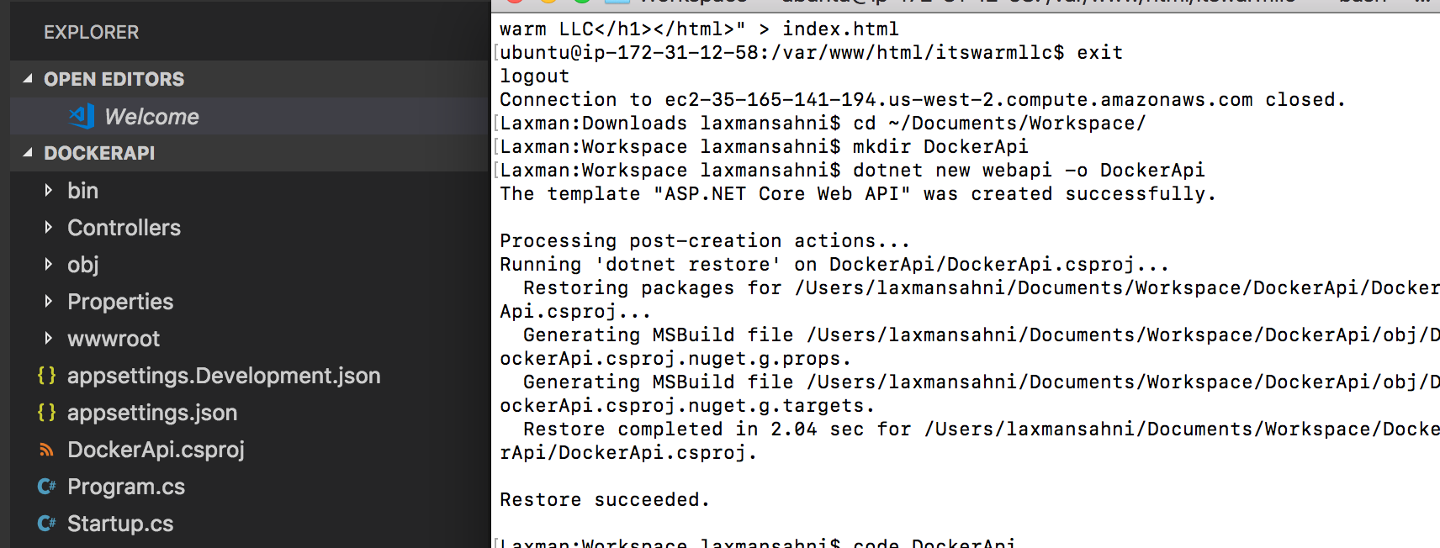The image size is (1440, 548).
Task: Click the C# icon next to Program.cs
Action: point(48,487)
